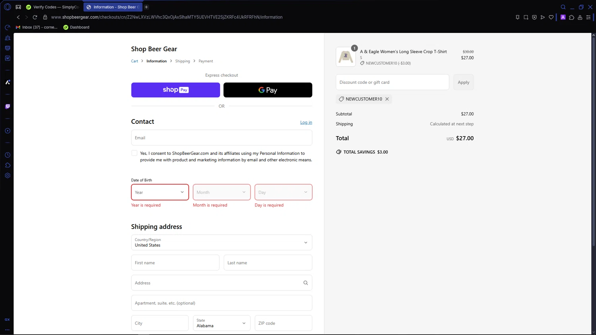Open the Aria AI icon in sidebar

pos(8,82)
